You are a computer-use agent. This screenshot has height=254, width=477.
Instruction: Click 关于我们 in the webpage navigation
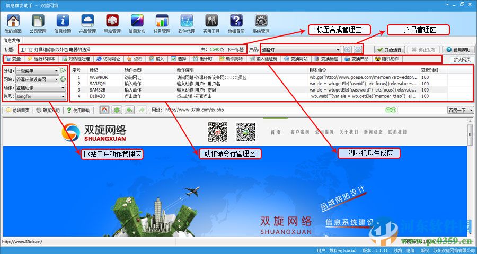(349, 132)
